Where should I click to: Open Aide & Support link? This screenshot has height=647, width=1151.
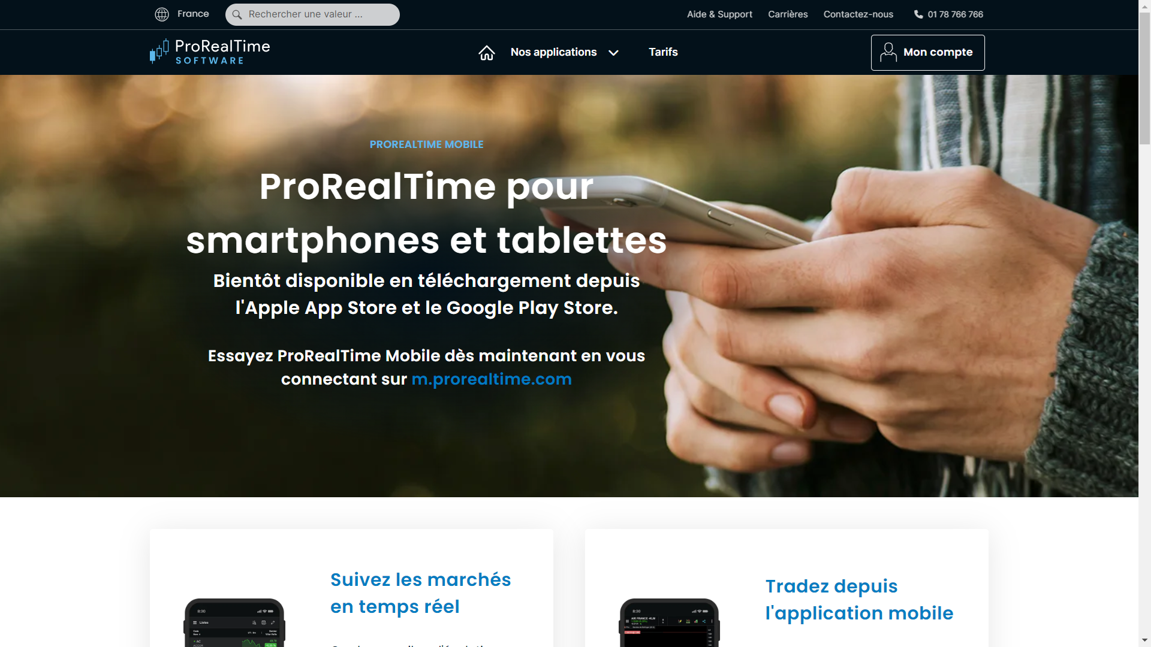(x=719, y=14)
